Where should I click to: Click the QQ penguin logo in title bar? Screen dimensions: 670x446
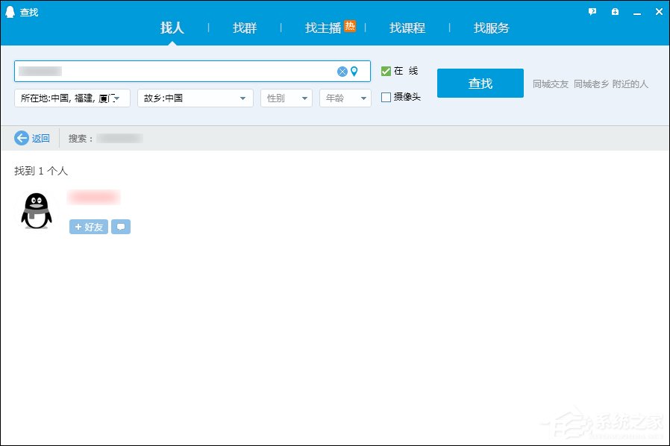[10, 11]
